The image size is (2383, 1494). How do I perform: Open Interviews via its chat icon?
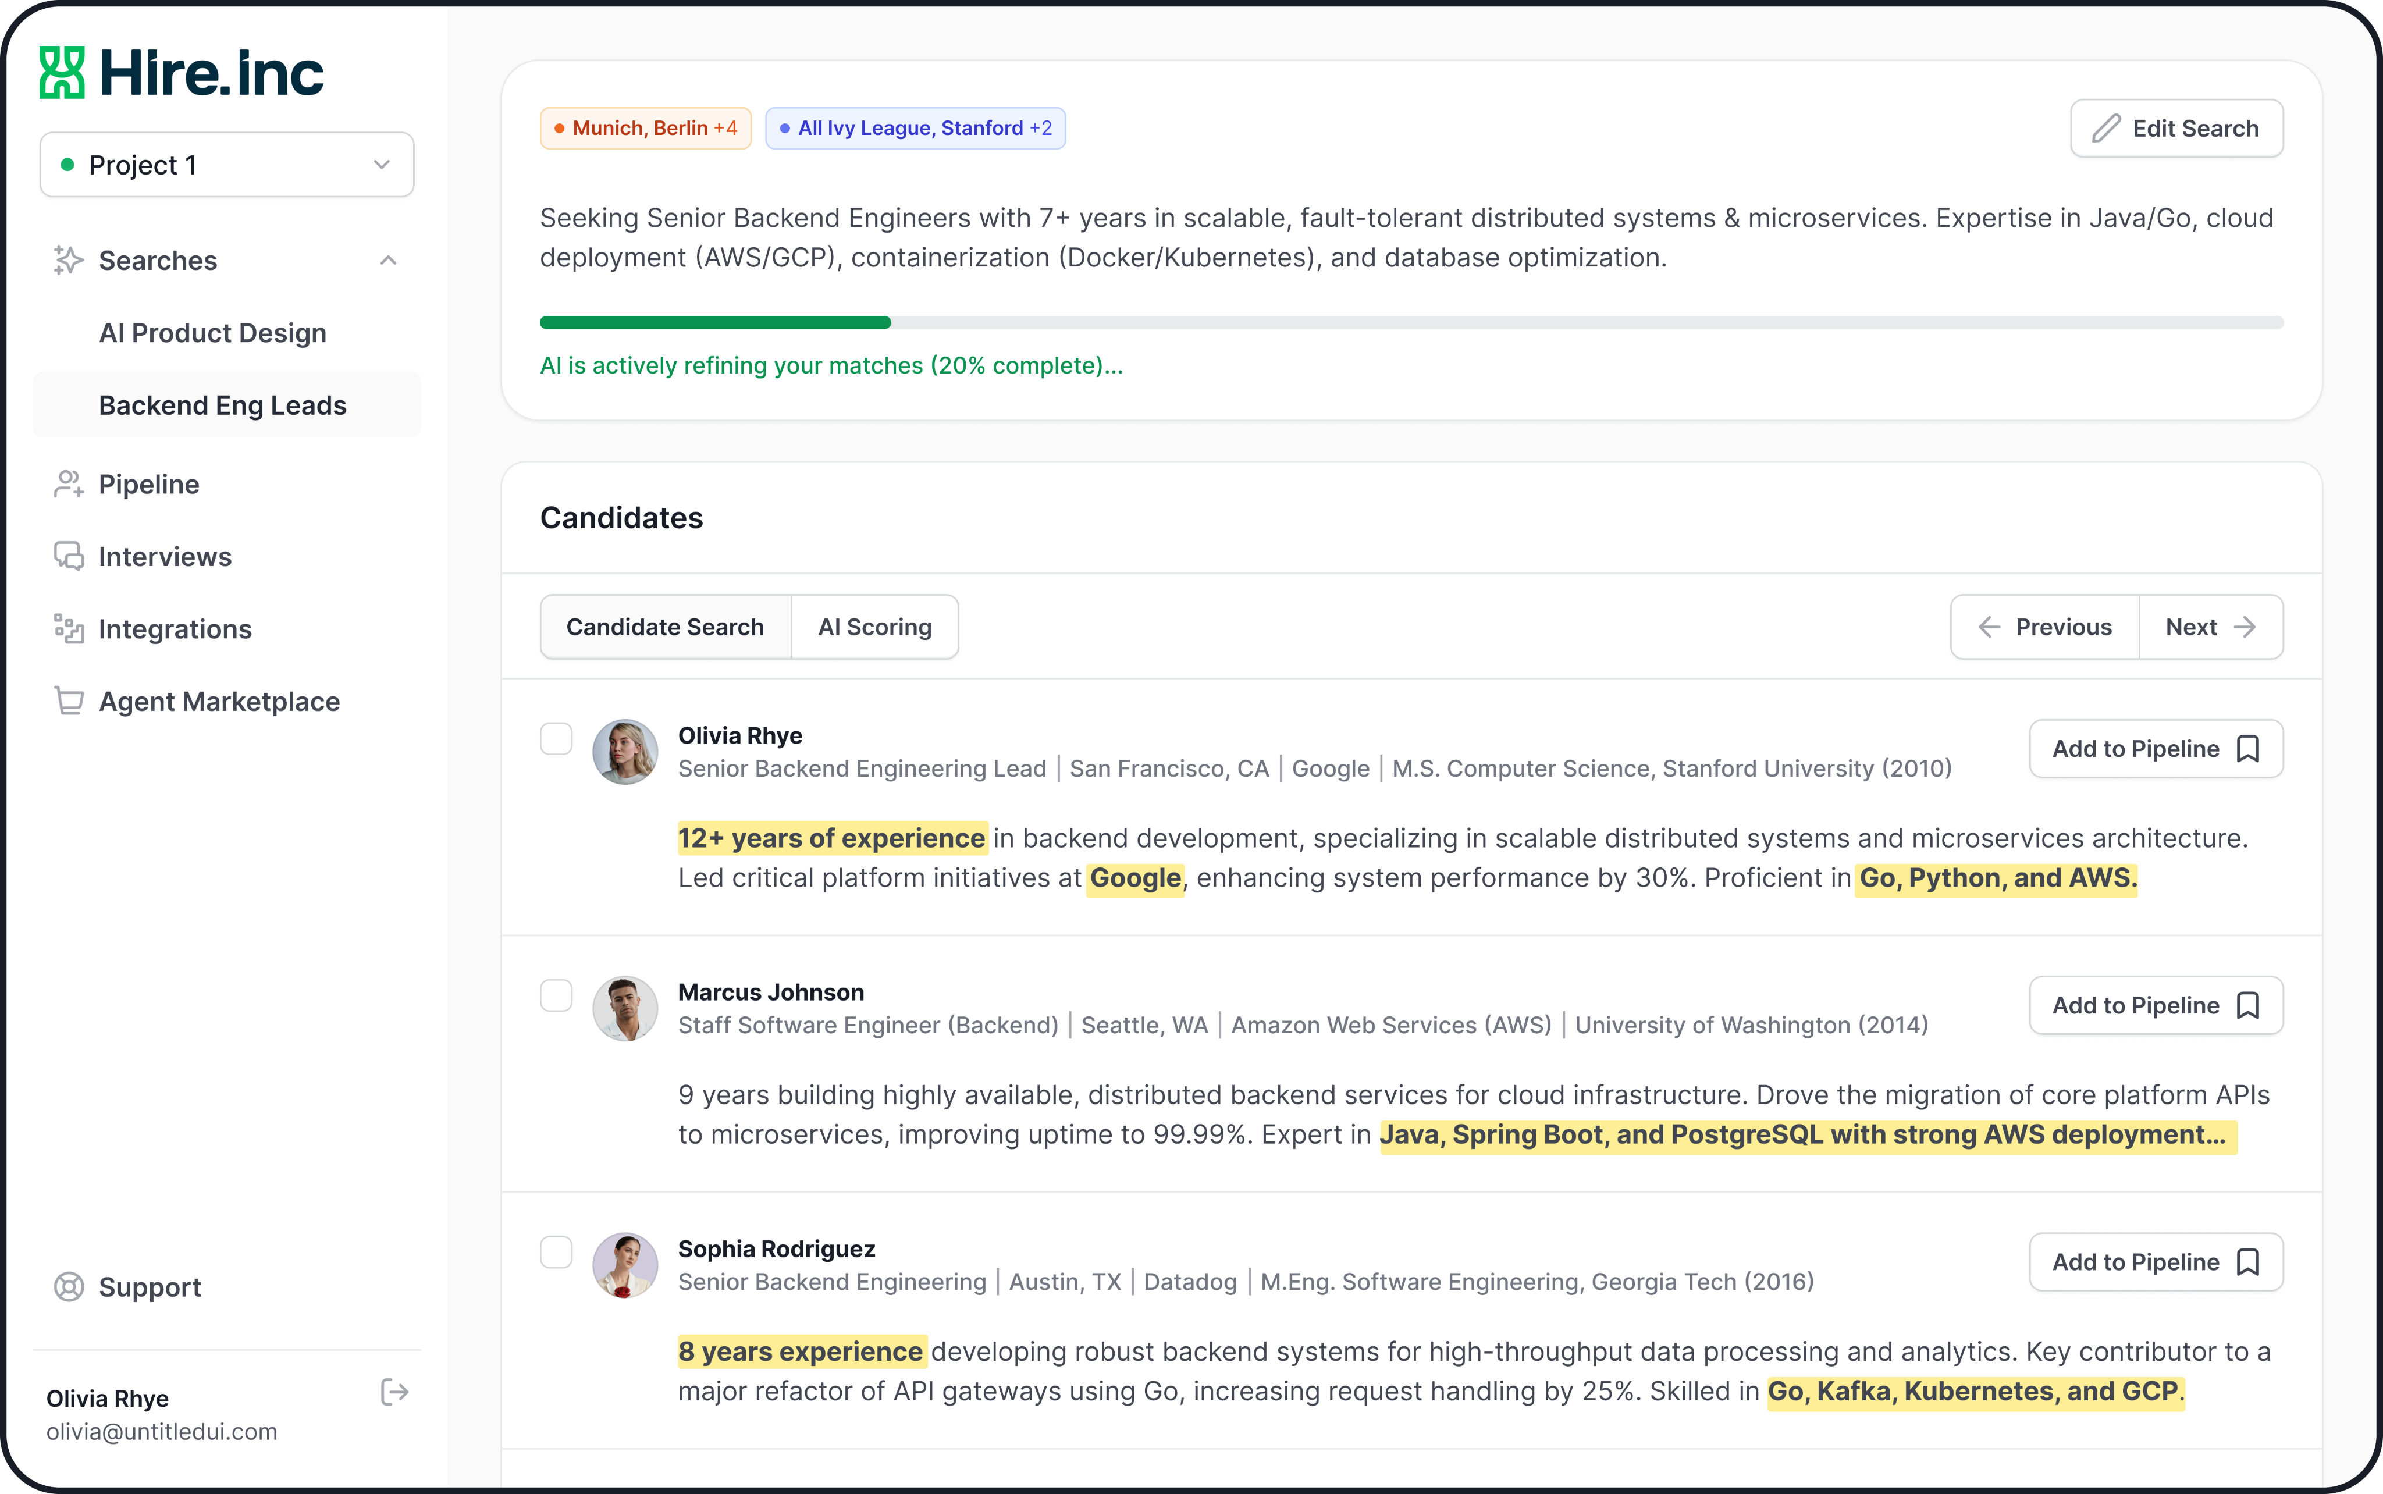(x=68, y=556)
